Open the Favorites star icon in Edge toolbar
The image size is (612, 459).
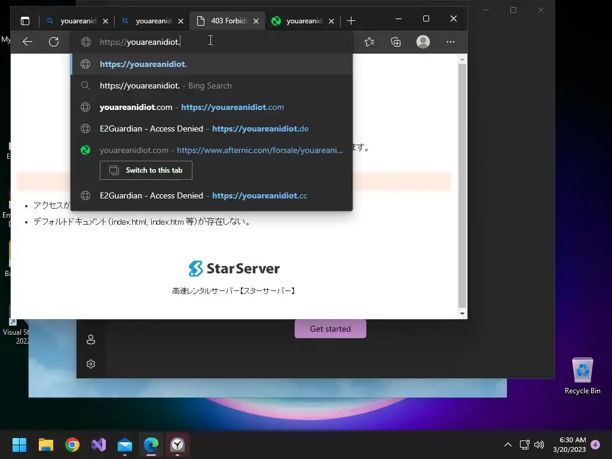coord(369,42)
